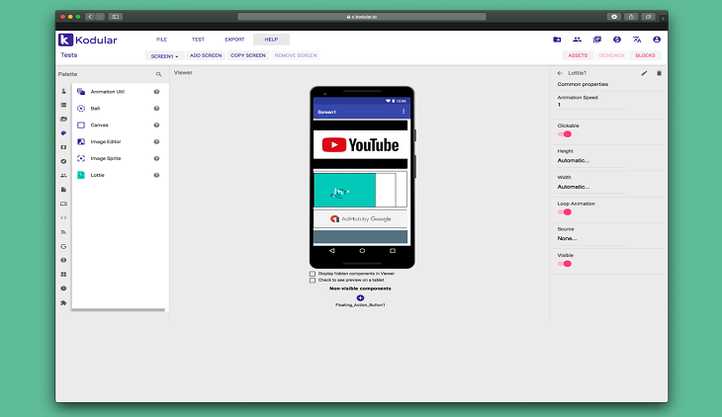Open the community people icon in header
722x417 pixels.
click(577, 40)
